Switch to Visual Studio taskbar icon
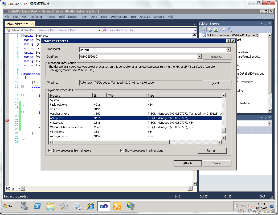Viewport: 278px width, 215px height. tap(104, 206)
